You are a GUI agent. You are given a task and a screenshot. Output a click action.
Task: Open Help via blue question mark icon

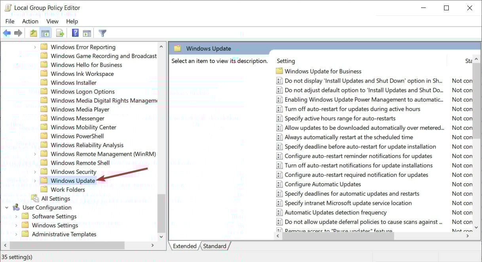tap(75, 33)
